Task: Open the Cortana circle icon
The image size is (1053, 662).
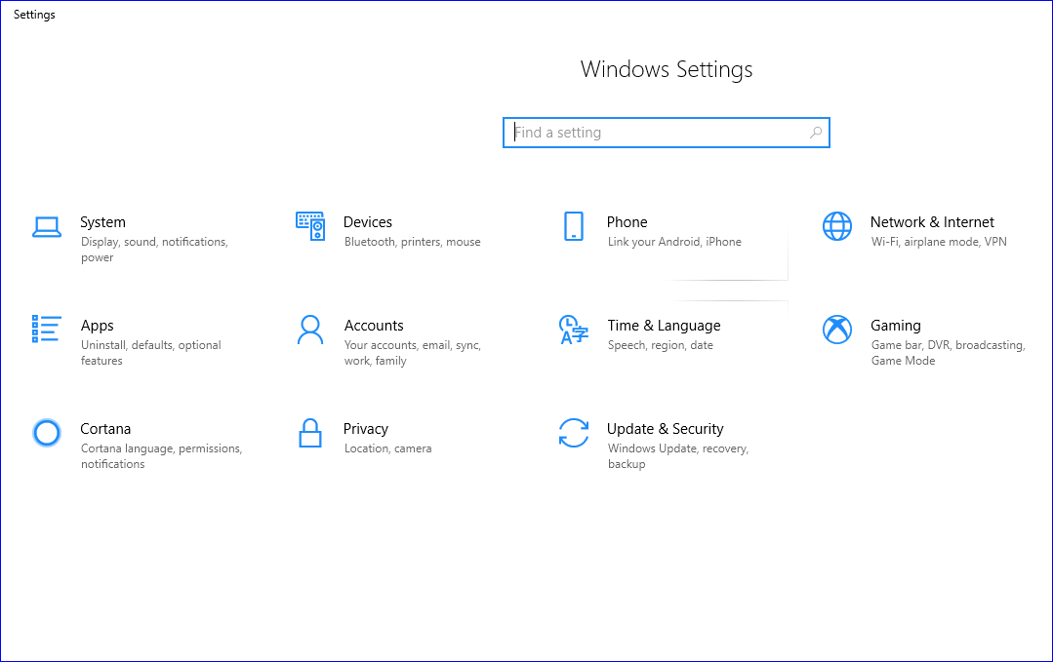Action: [x=47, y=433]
